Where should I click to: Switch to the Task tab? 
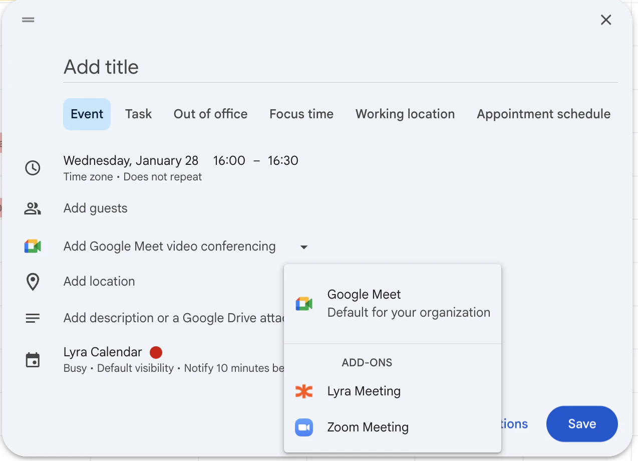pos(139,114)
